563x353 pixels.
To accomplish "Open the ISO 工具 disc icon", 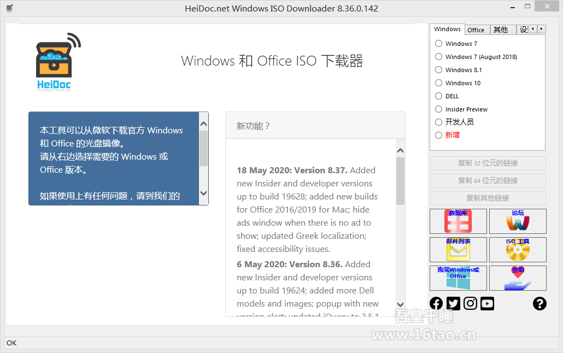I will (x=517, y=250).
